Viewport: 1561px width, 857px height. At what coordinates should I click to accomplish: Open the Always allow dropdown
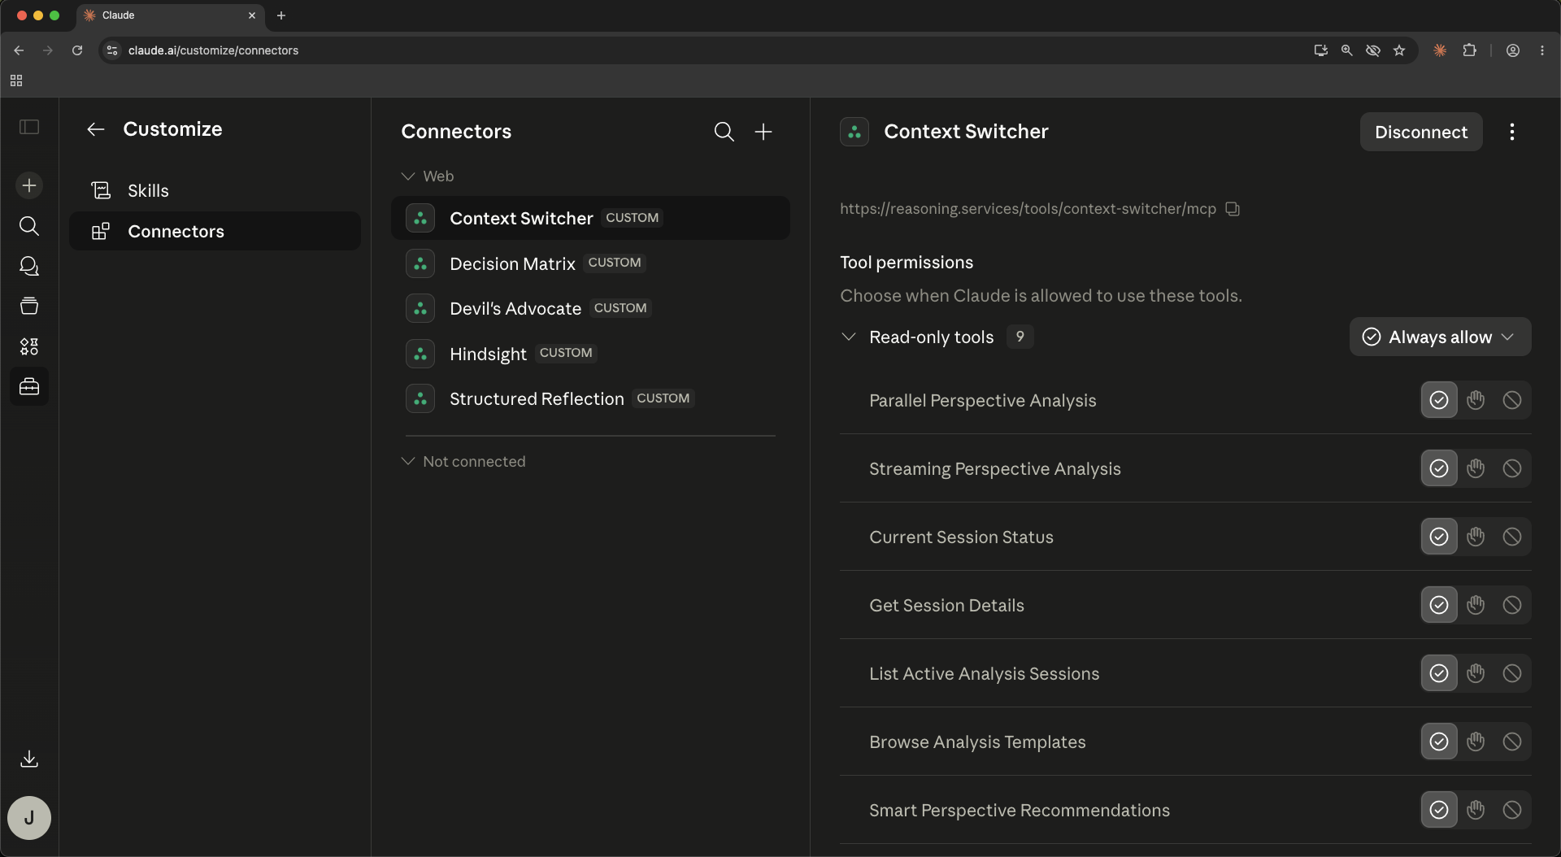(1440, 337)
